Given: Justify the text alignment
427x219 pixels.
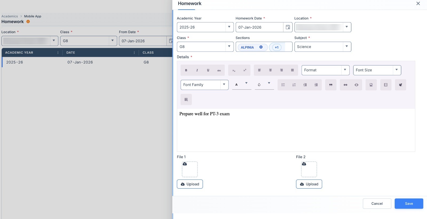Looking at the screenshot, I should tap(292, 70).
